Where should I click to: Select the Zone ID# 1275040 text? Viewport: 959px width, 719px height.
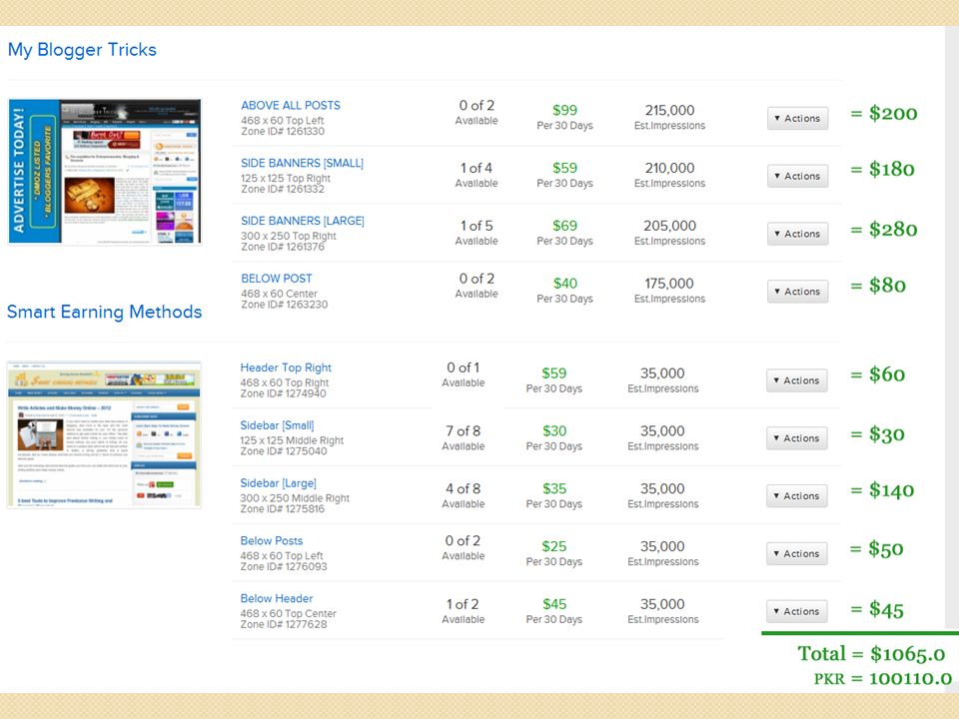pyautogui.click(x=283, y=451)
